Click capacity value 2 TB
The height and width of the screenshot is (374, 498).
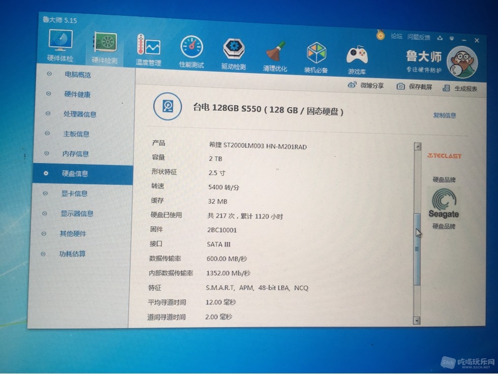click(215, 159)
